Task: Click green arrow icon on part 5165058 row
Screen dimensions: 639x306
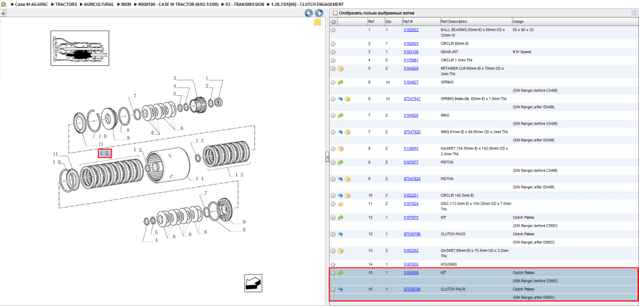Action: click(341, 273)
